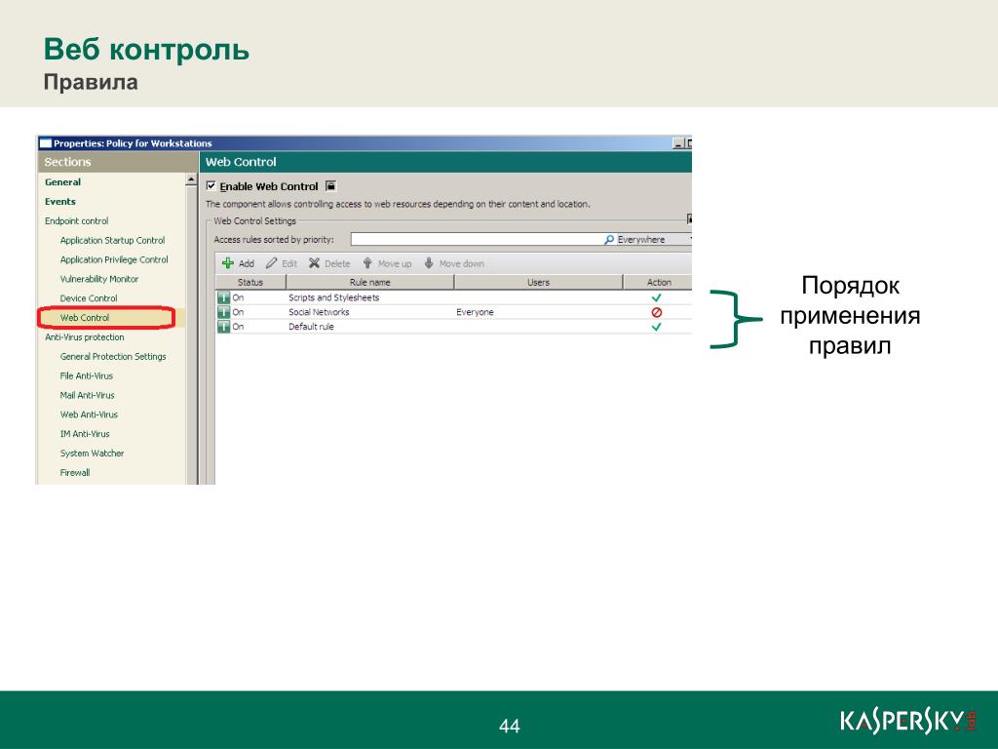Select Device Control section

(89, 298)
